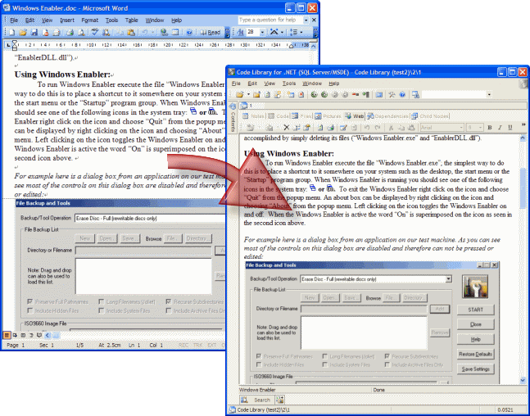
Task: Open blank combo box dropdown in Code Library toolbar
Action: pos(489,95)
